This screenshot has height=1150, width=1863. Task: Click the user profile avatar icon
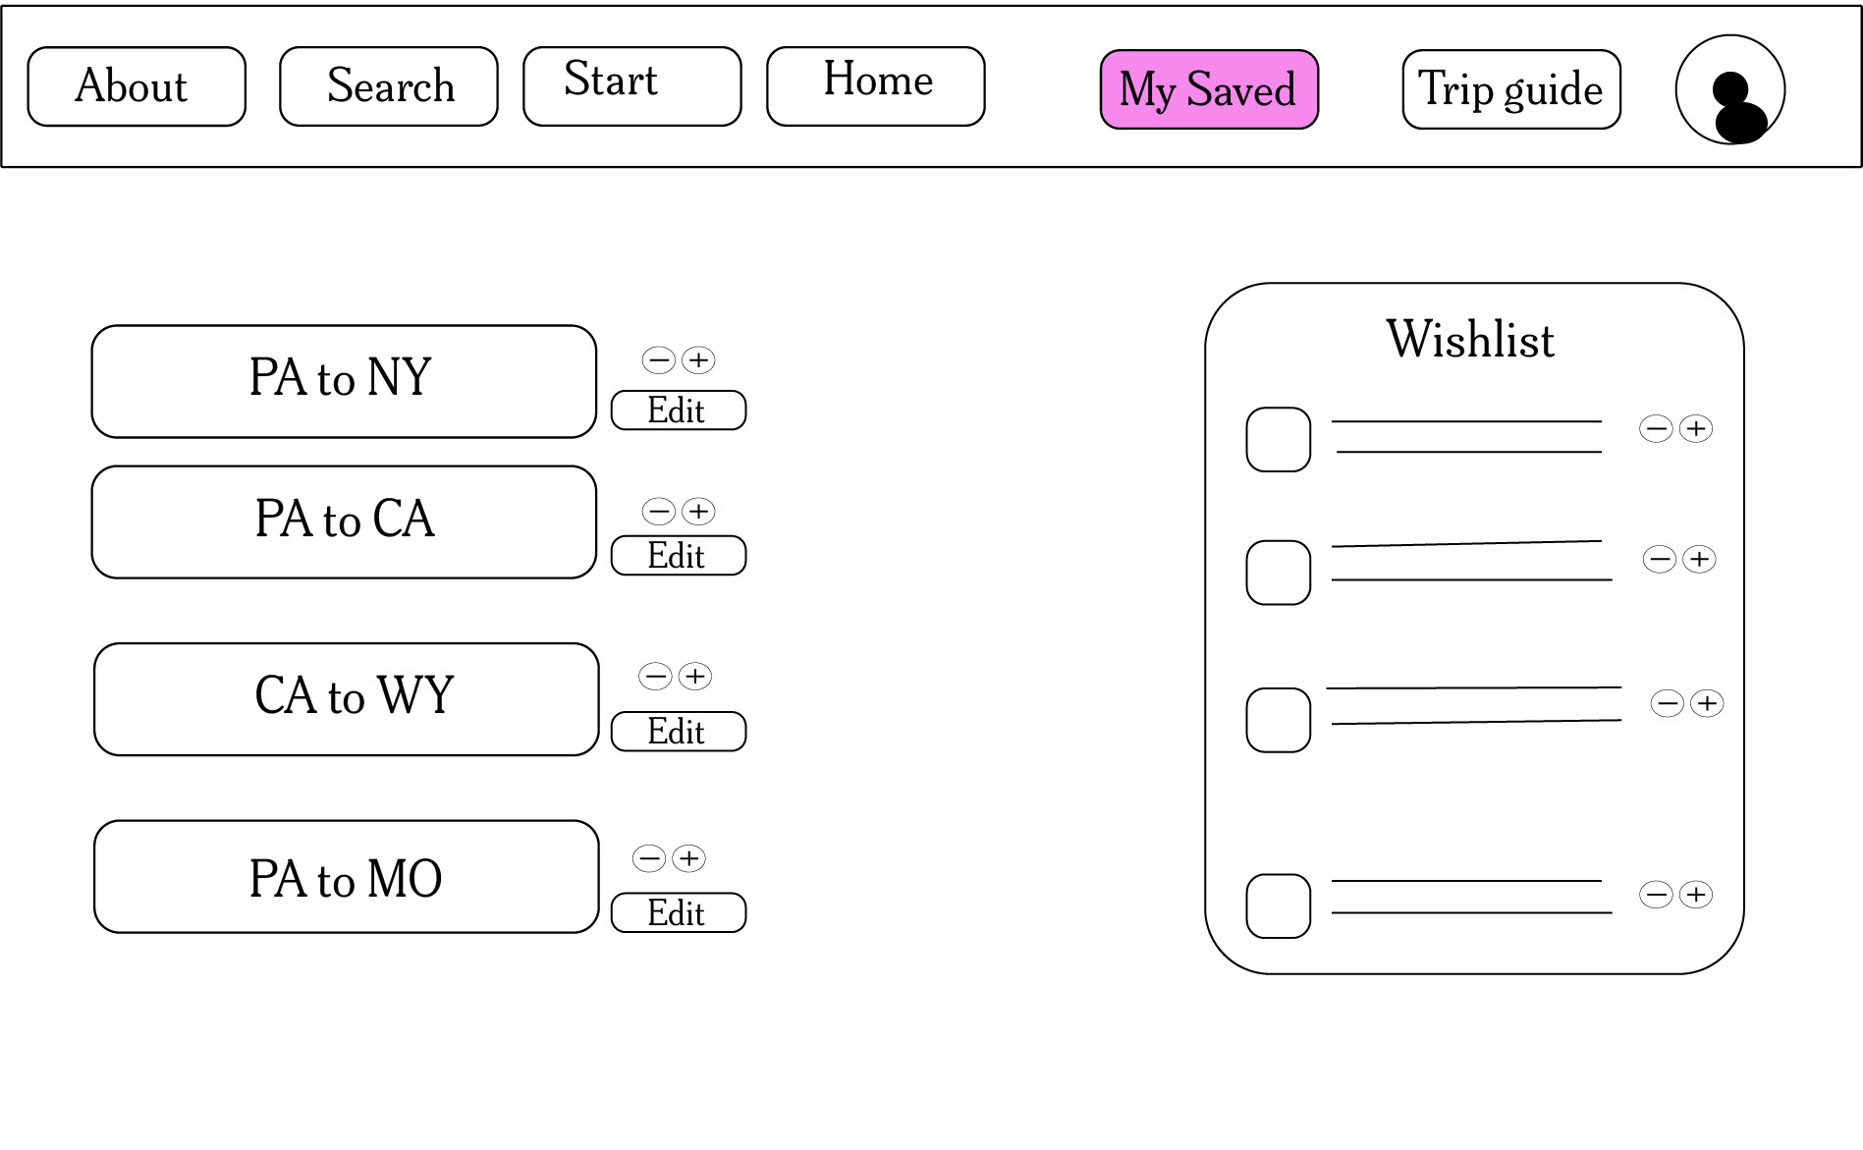point(1729,90)
